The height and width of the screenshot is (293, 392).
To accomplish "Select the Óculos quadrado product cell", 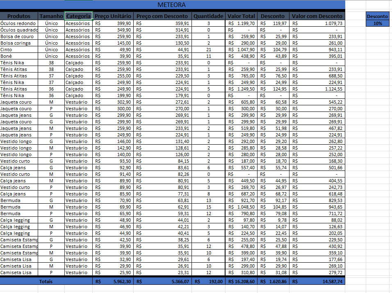I will (19, 30).
